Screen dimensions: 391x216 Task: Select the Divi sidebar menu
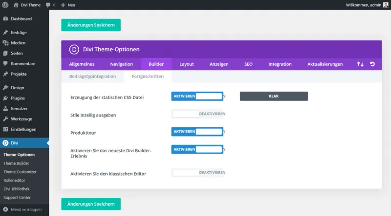point(24,143)
